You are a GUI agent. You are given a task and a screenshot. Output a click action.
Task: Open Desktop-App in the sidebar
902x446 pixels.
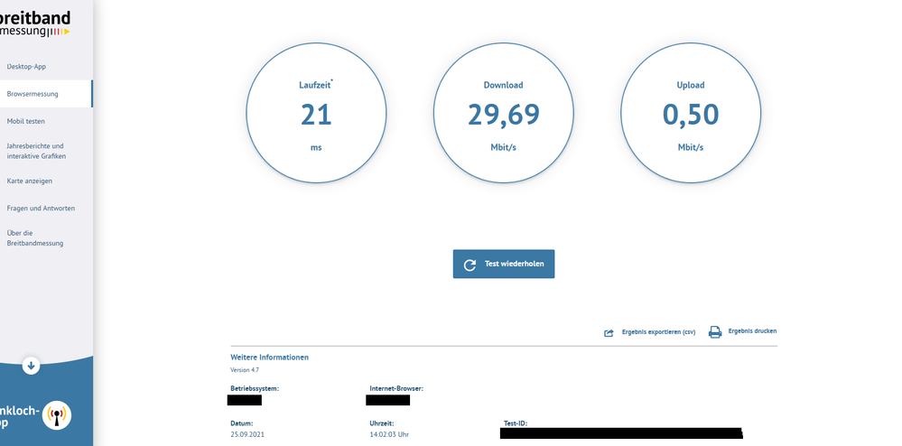26,67
